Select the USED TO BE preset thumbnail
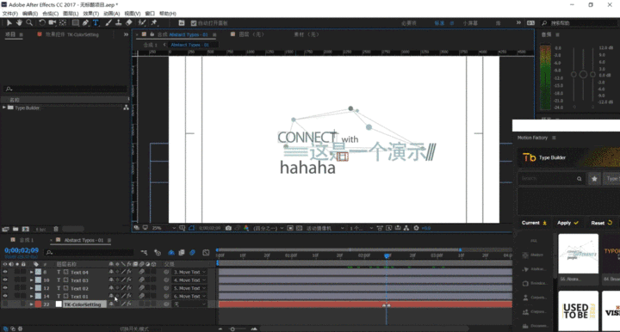620x332 pixels. 578,310
